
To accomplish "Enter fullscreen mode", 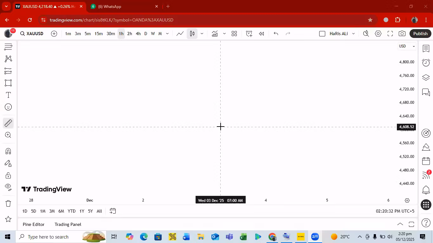I will click(390, 34).
